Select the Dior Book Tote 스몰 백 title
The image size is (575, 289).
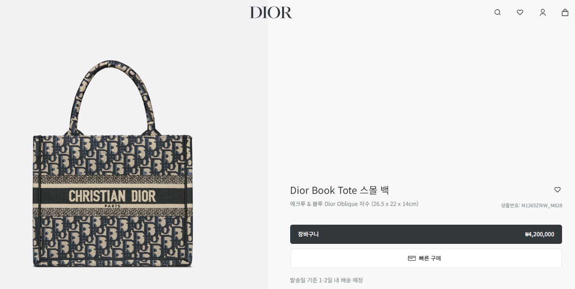click(339, 190)
